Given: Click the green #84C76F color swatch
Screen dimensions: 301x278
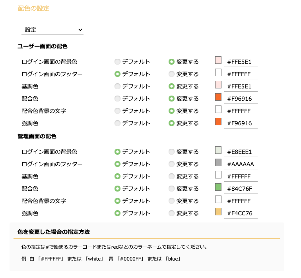Looking at the screenshot, I should click(x=218, y=187).
